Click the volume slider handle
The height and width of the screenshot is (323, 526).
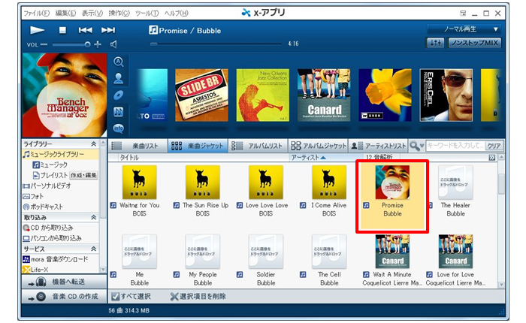pos(87,44)
